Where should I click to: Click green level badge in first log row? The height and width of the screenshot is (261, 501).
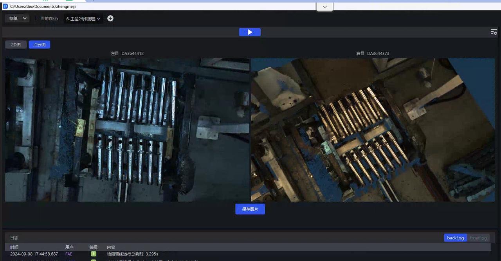pyautogui.click(x=94, y=254)
